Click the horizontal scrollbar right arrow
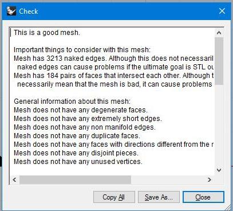233x211 pixels. pos(210,179)
